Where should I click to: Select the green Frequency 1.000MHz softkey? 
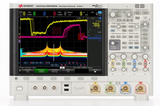pos(41,71)
